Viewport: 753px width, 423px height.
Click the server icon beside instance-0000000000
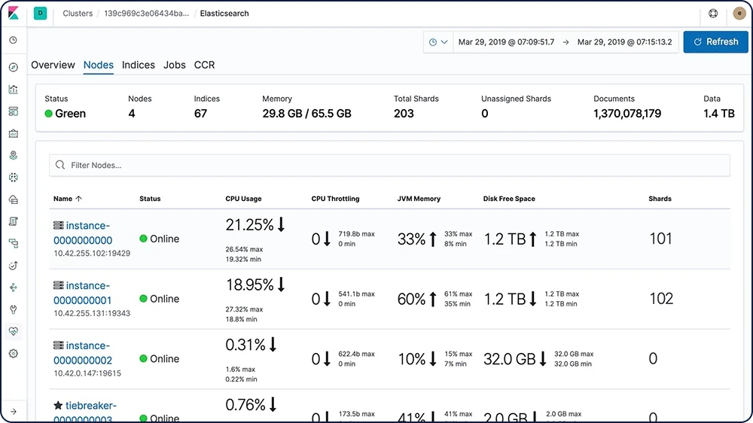tap(59, 225)
